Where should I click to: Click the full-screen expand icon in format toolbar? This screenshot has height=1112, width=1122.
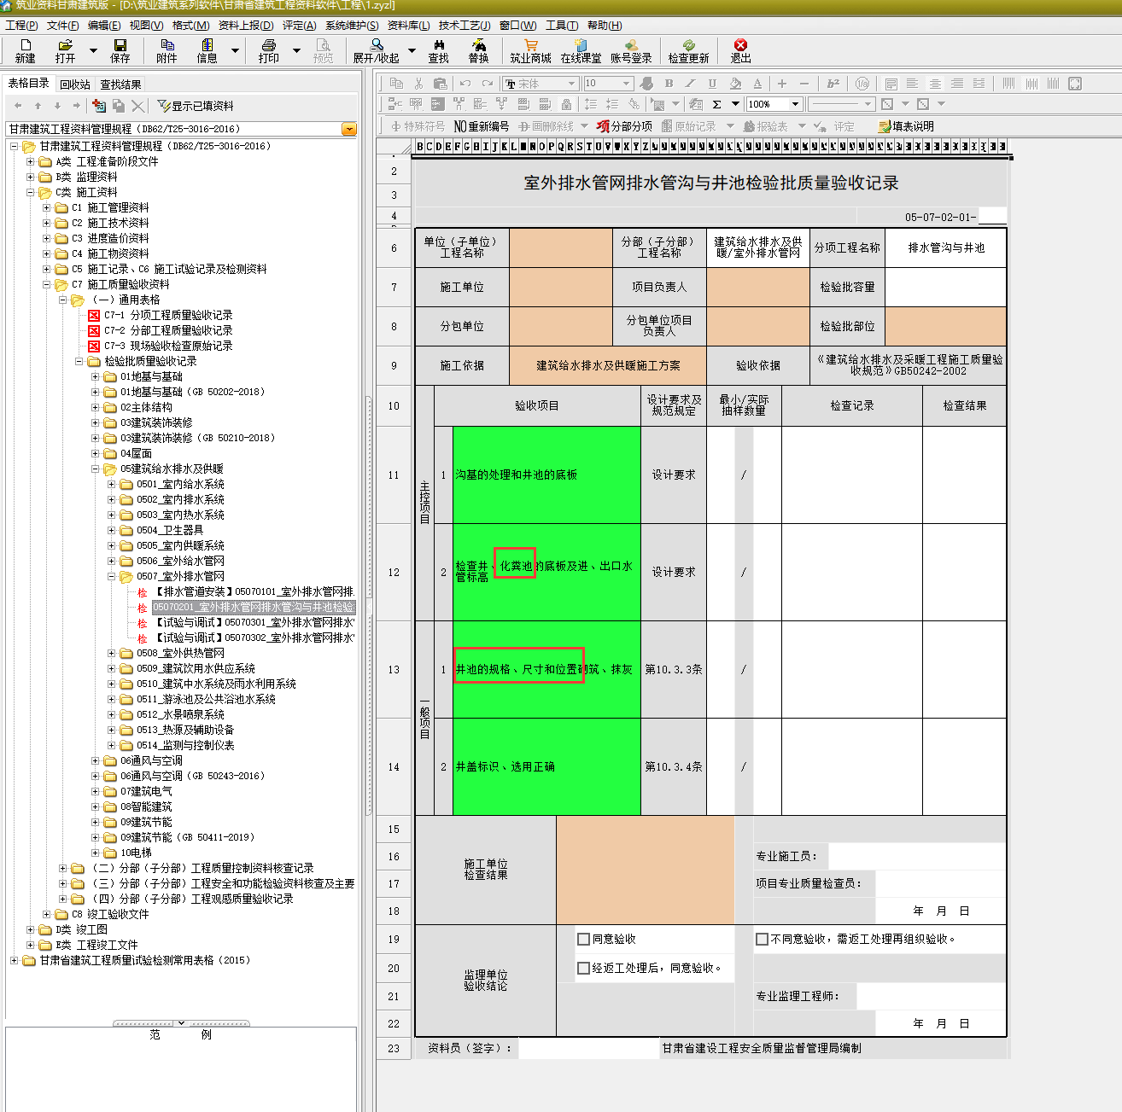pos(1075,84)
